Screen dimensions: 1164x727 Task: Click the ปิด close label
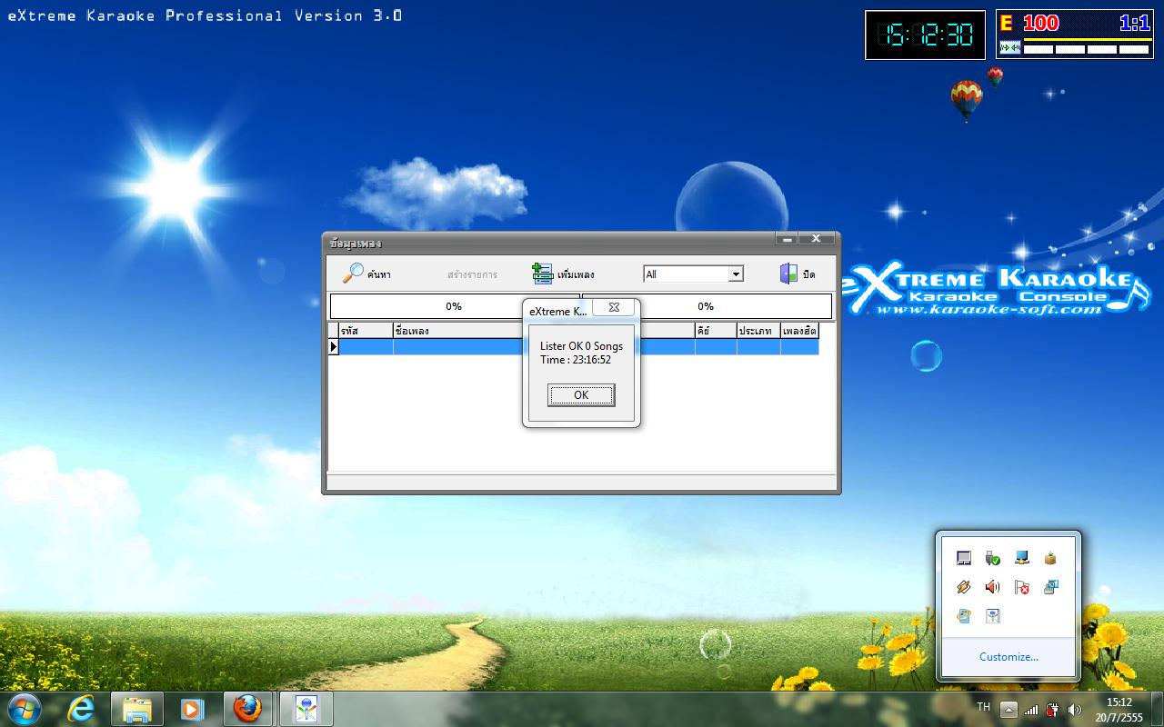click(808, 274)
